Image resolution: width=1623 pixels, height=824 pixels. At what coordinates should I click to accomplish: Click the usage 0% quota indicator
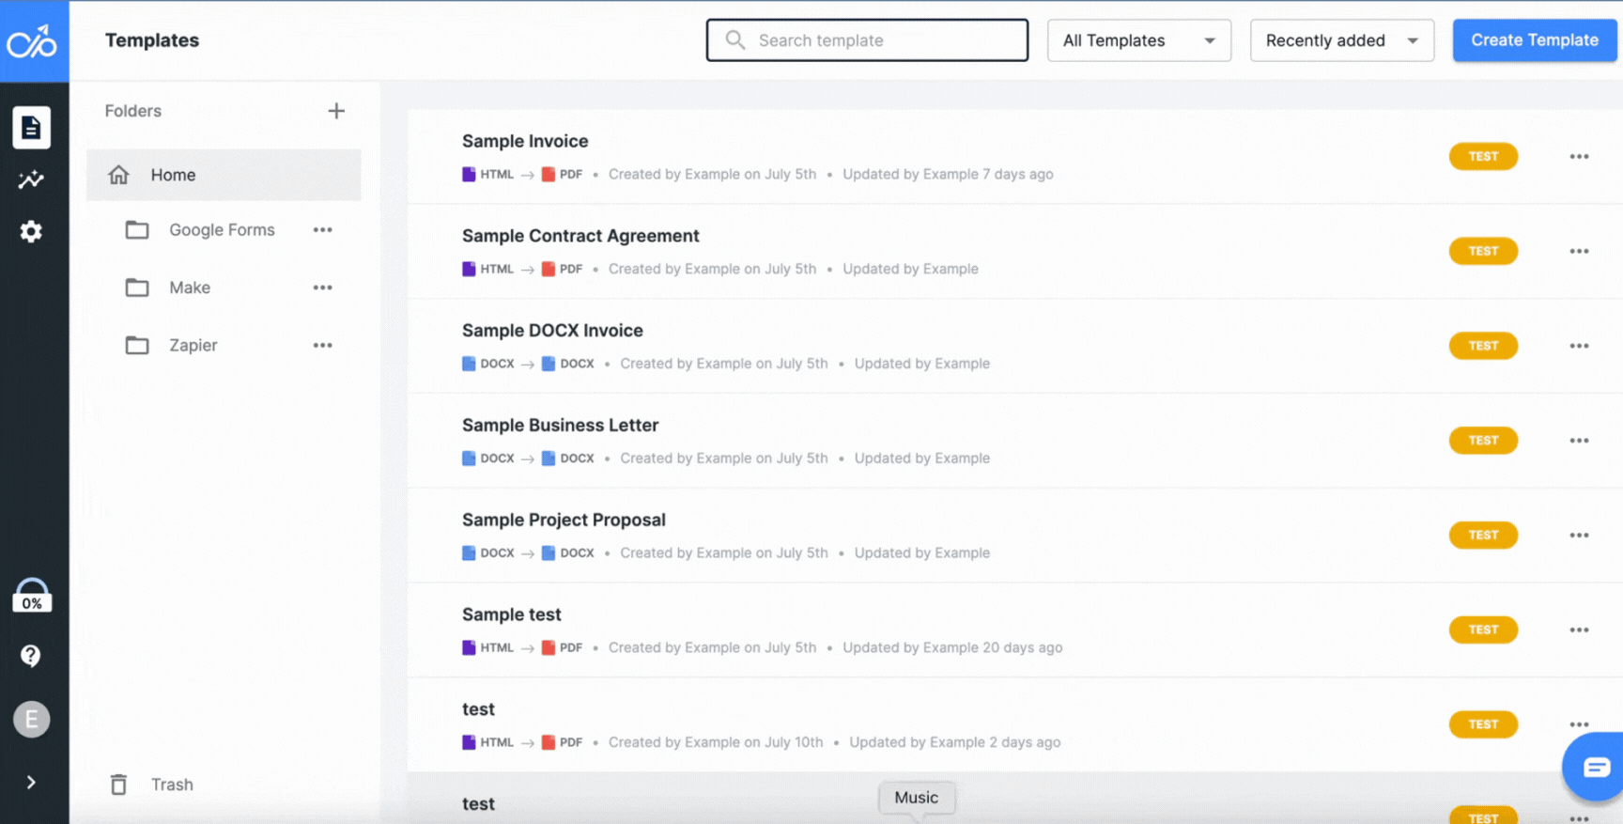point(31,596)
